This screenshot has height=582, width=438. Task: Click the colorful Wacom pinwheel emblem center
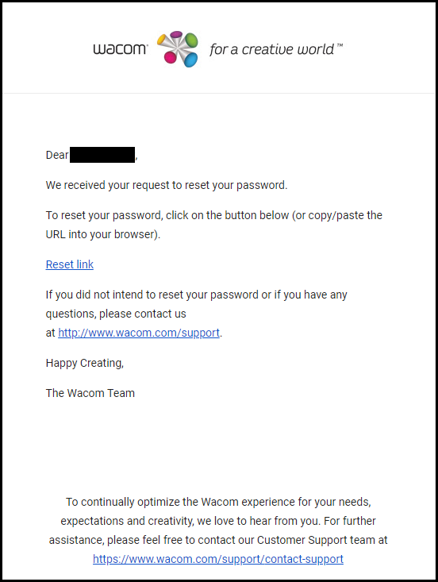tap(178, 49)
